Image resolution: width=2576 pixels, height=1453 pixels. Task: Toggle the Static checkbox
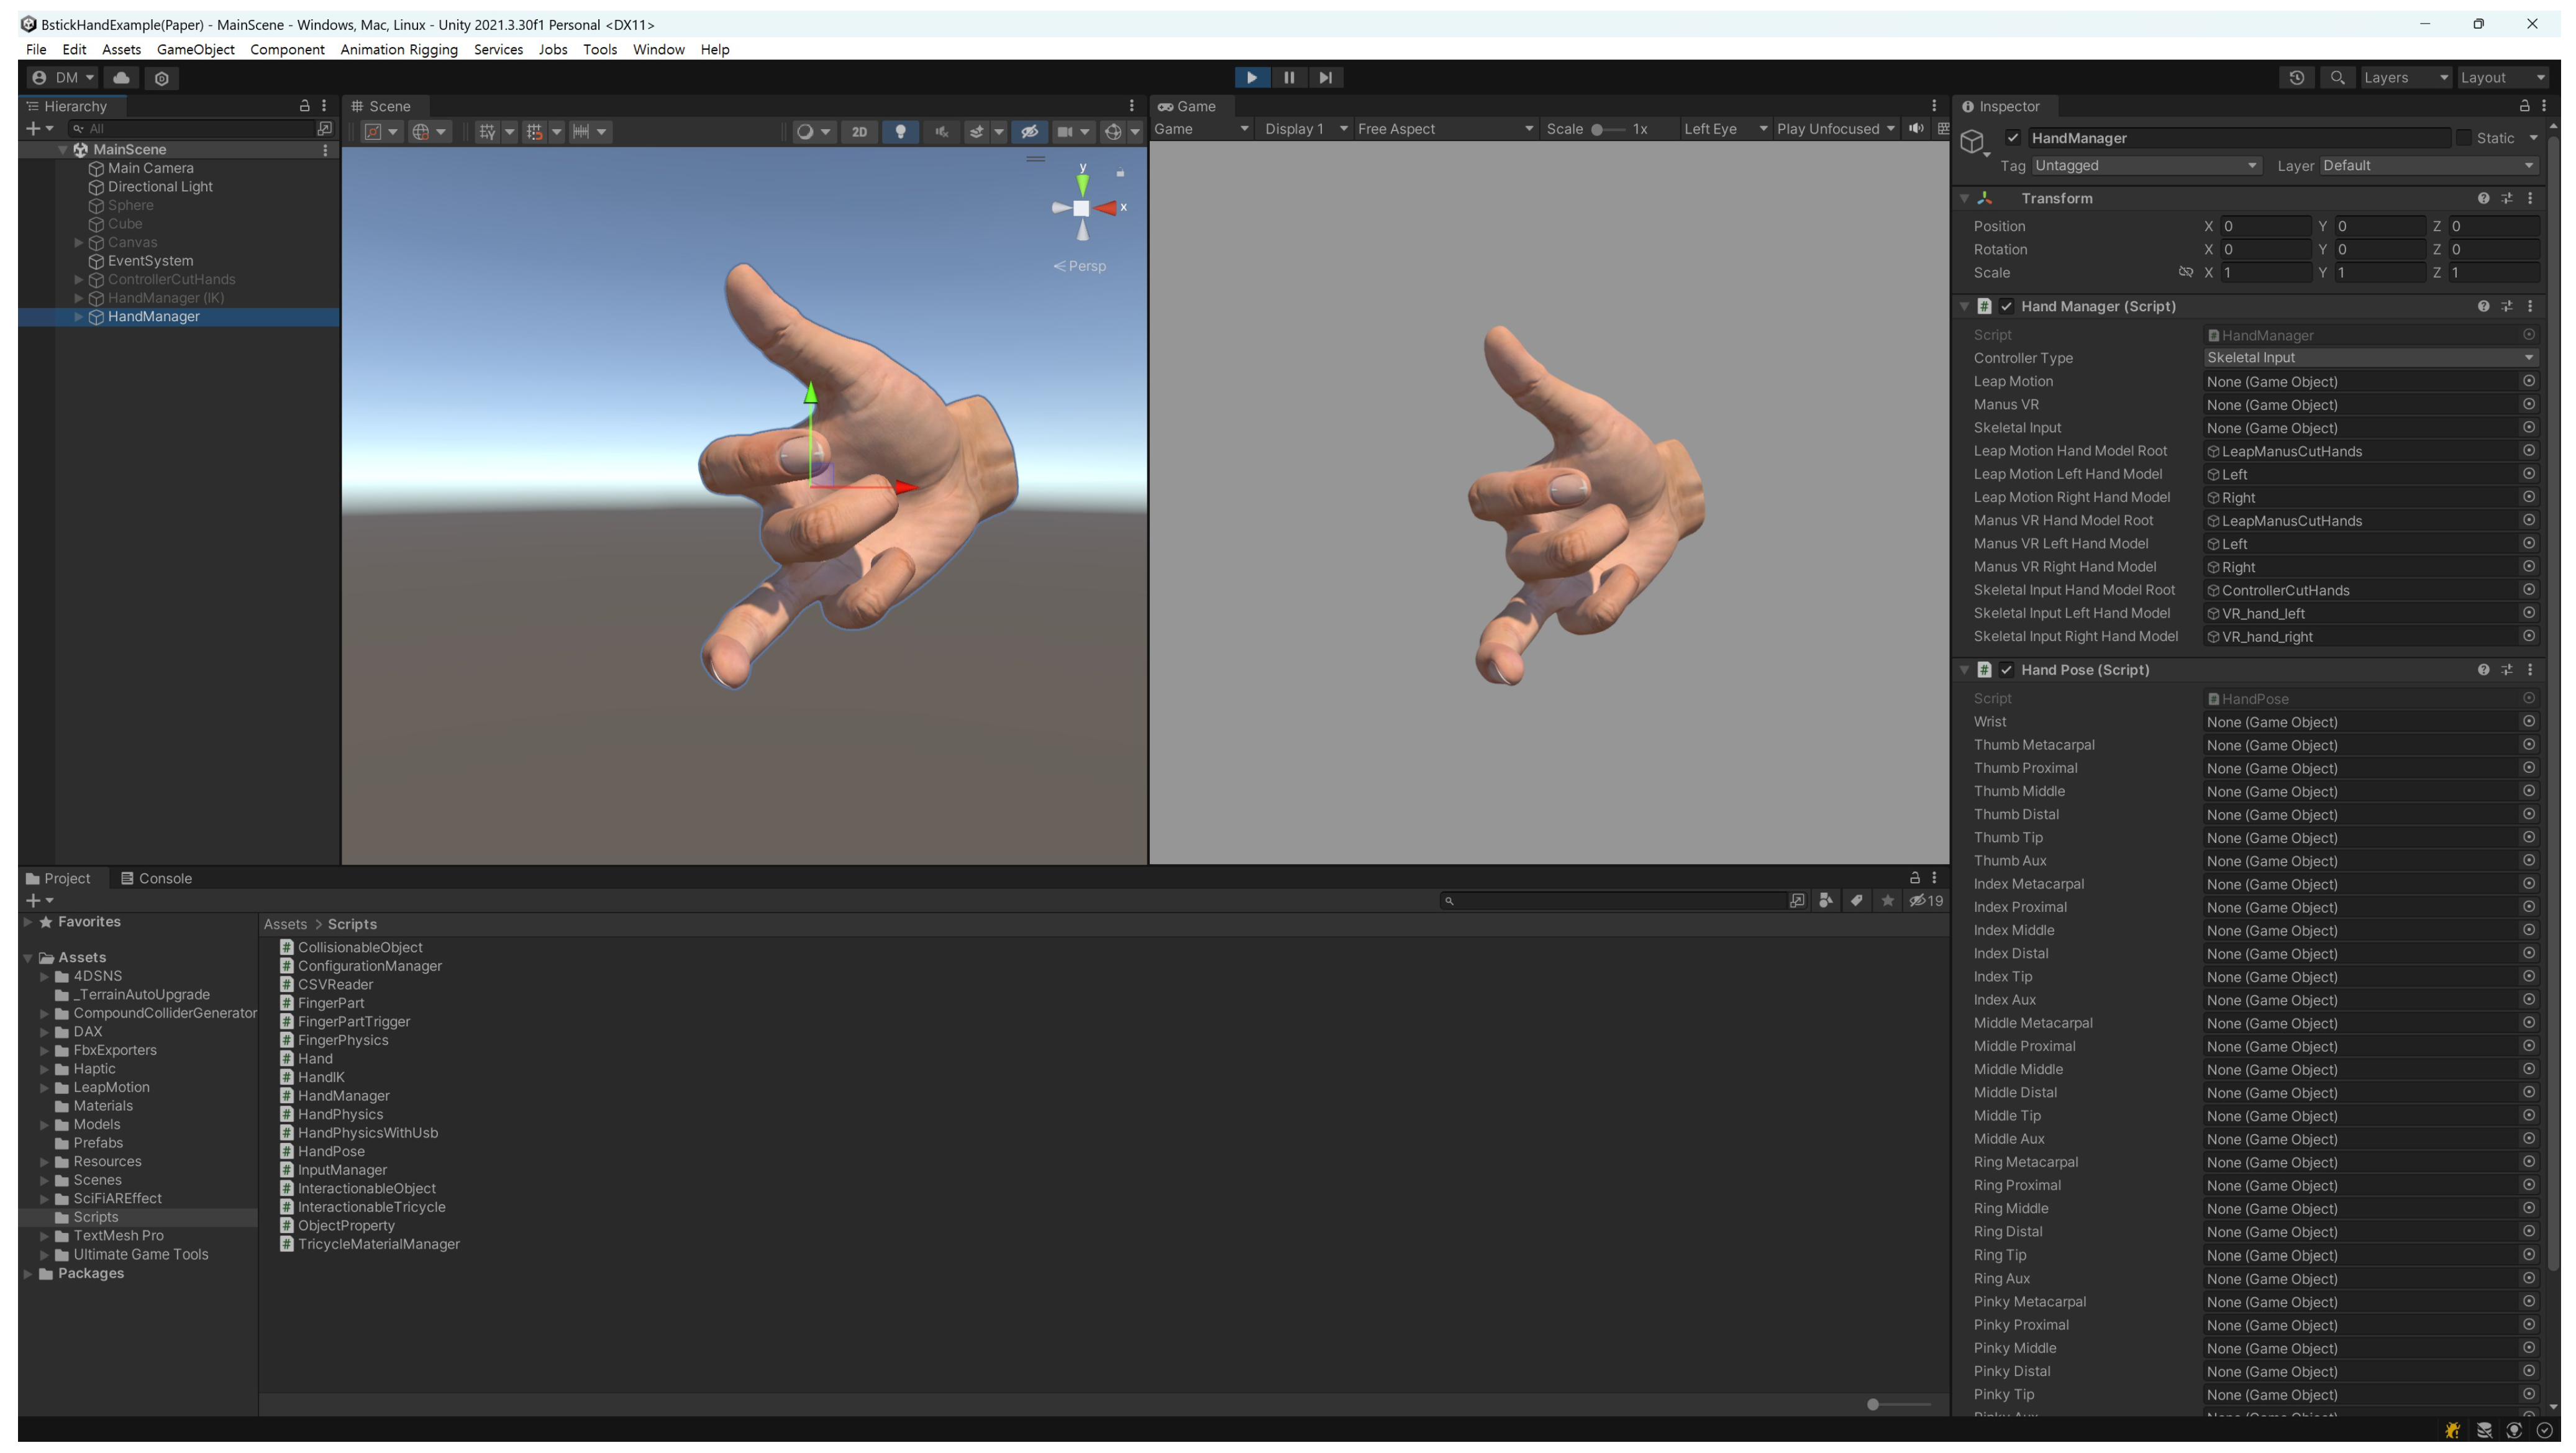tap(2464, 138)
